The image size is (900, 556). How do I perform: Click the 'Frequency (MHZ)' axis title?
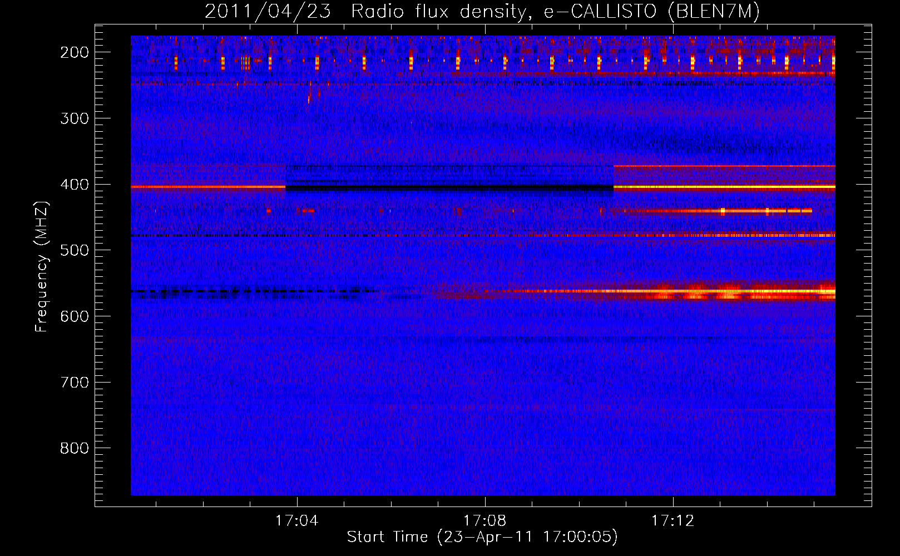point(42,266)
